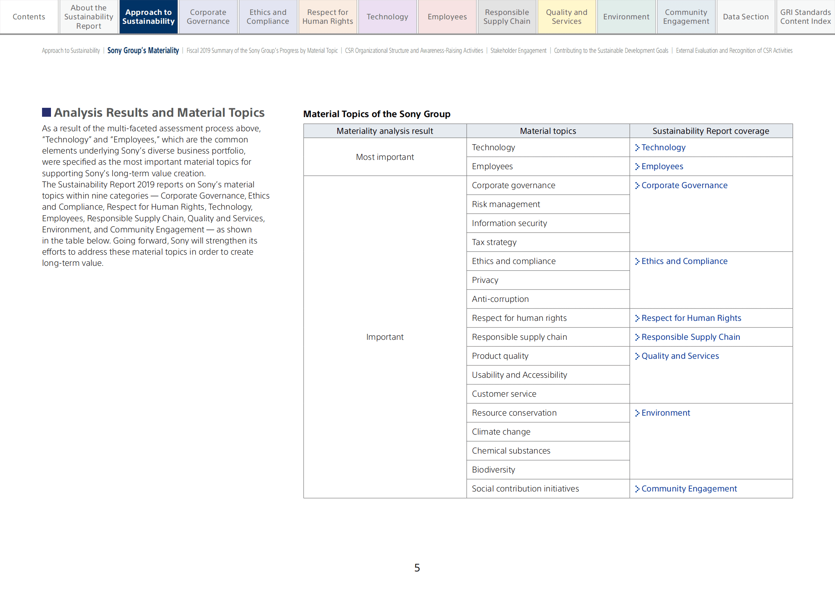Open the Environment link in the table
835x590 pixels.
click(665, 413)
